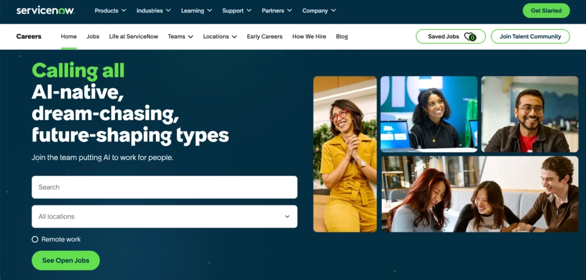Image resolution: width=586 pixels, height=280 pixels.
Task: Expand the Support menu
Action: pyautogui.click(x=237, y=10)
